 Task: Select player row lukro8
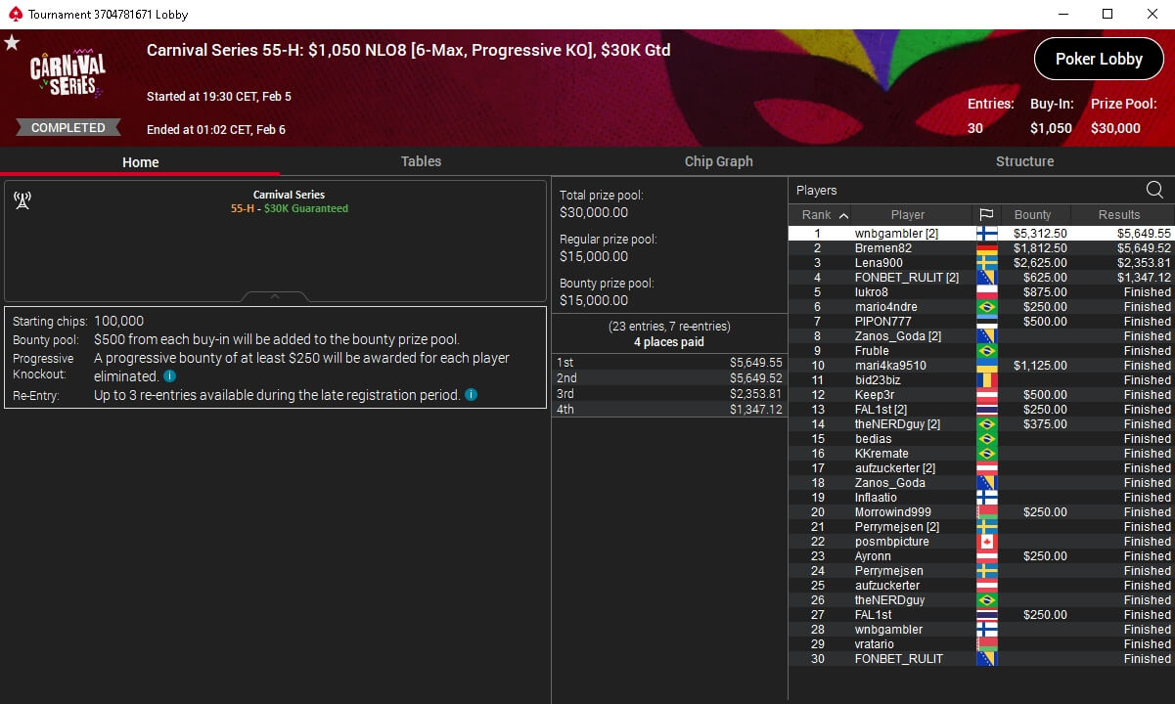coord(981,292)
